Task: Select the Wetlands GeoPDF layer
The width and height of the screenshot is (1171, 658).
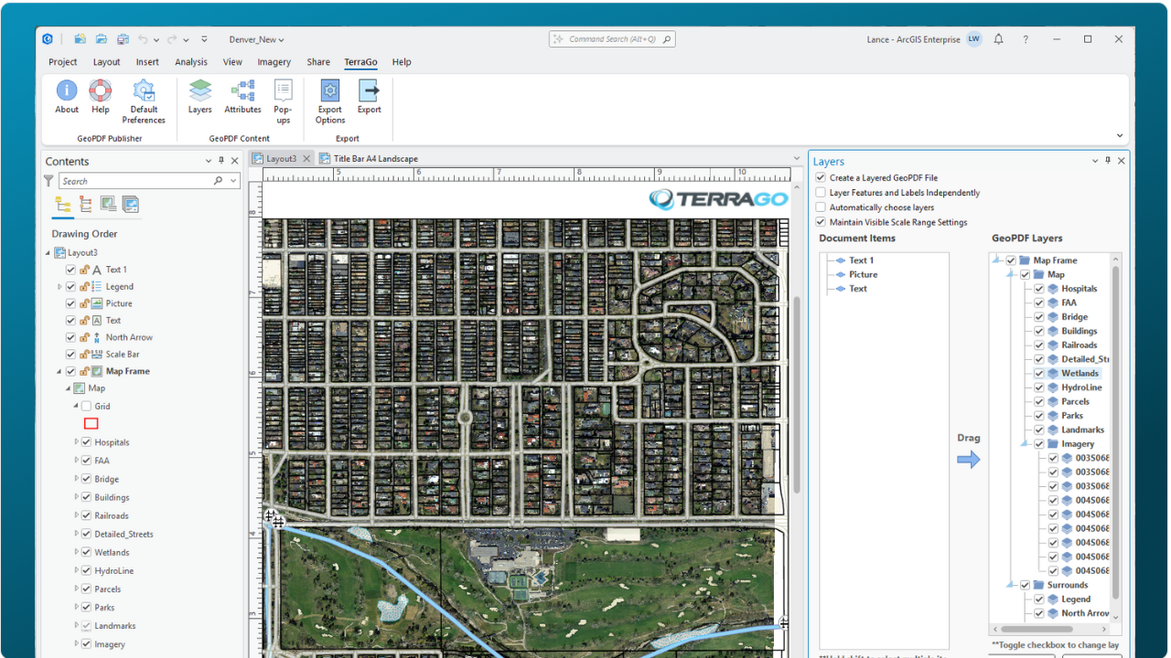Action: pyautogui.click(x=1080, y=374)
